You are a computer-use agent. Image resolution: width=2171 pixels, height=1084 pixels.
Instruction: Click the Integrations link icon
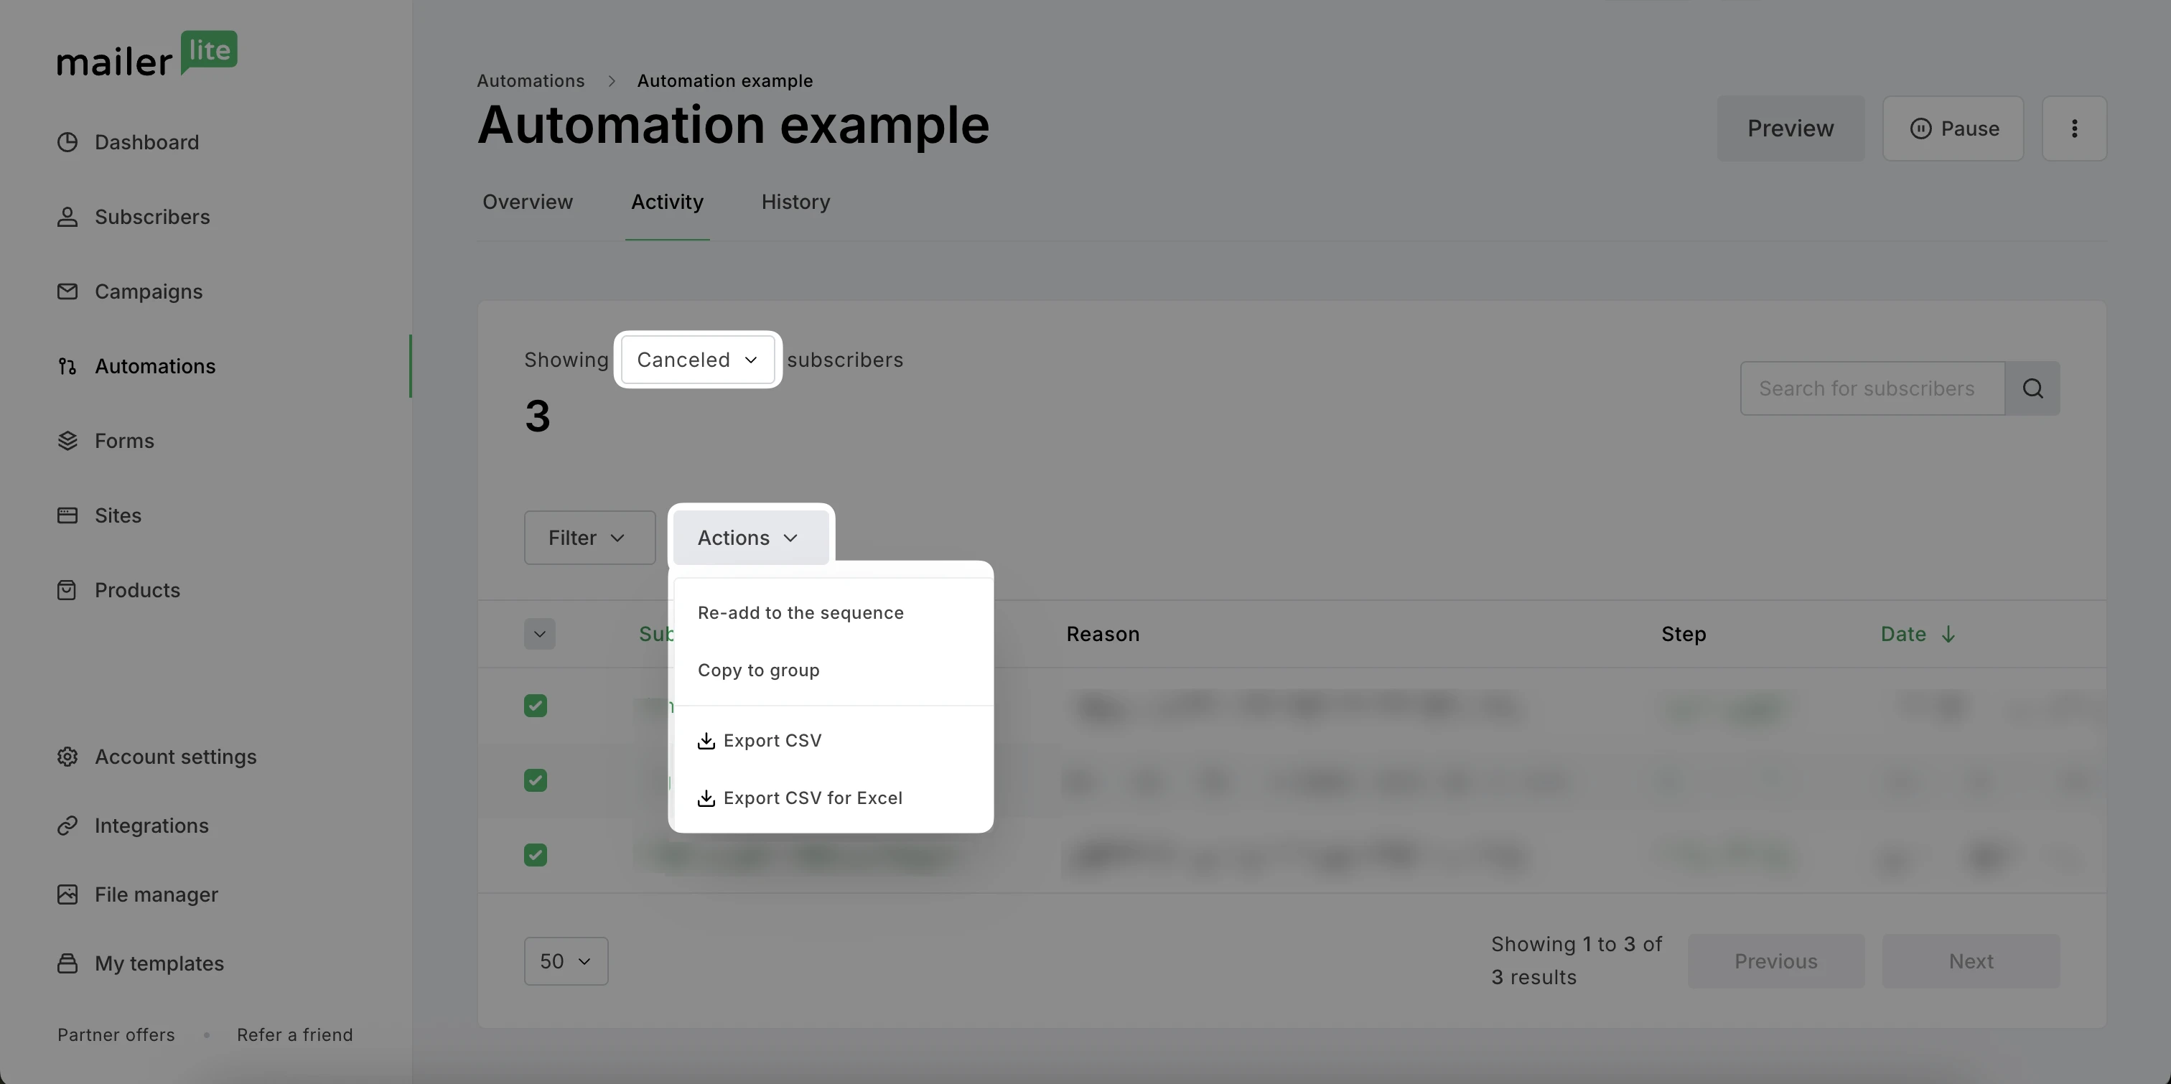click(67, 826)
